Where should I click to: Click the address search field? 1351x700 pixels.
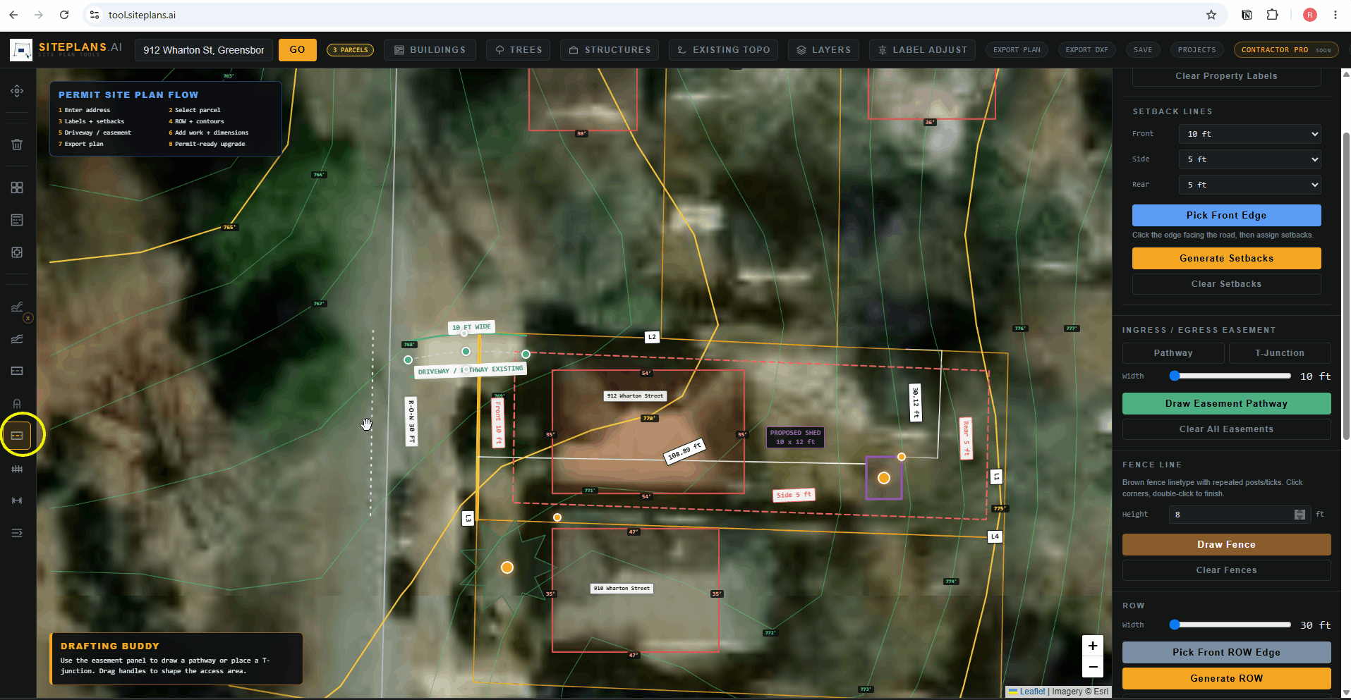click(203, 50)
